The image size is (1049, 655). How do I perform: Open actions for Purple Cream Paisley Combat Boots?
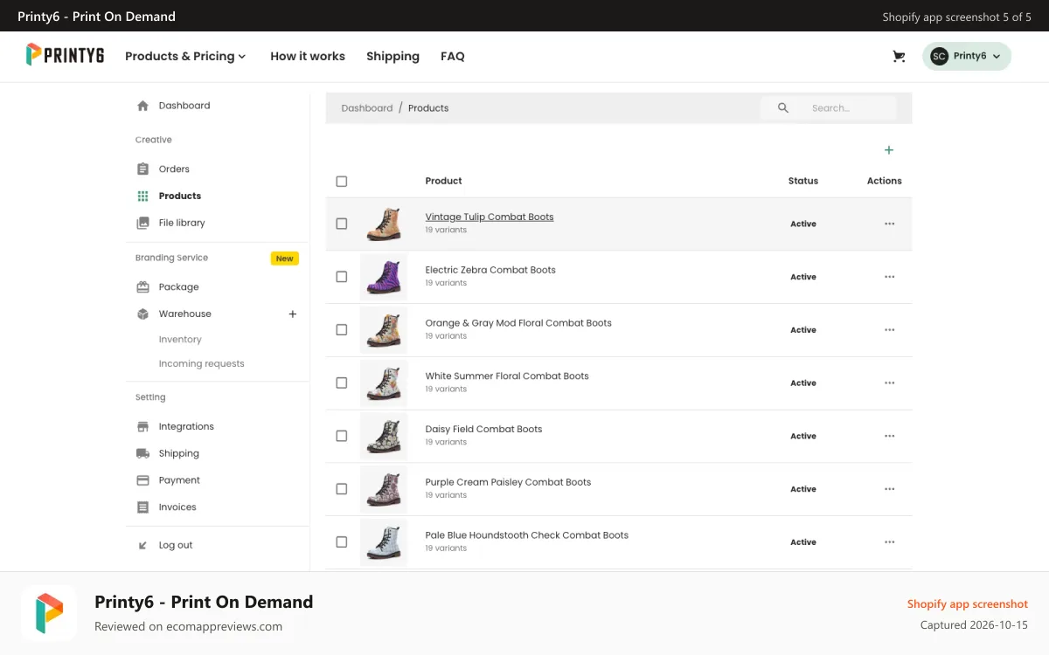[x=889, y=489]
